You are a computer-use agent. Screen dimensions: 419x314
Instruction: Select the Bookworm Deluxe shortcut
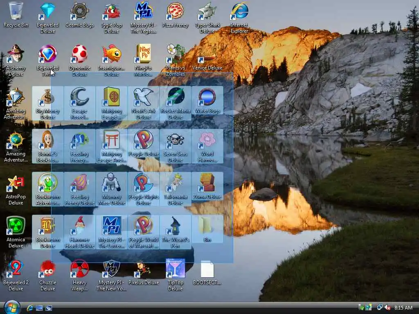point(47,232)
